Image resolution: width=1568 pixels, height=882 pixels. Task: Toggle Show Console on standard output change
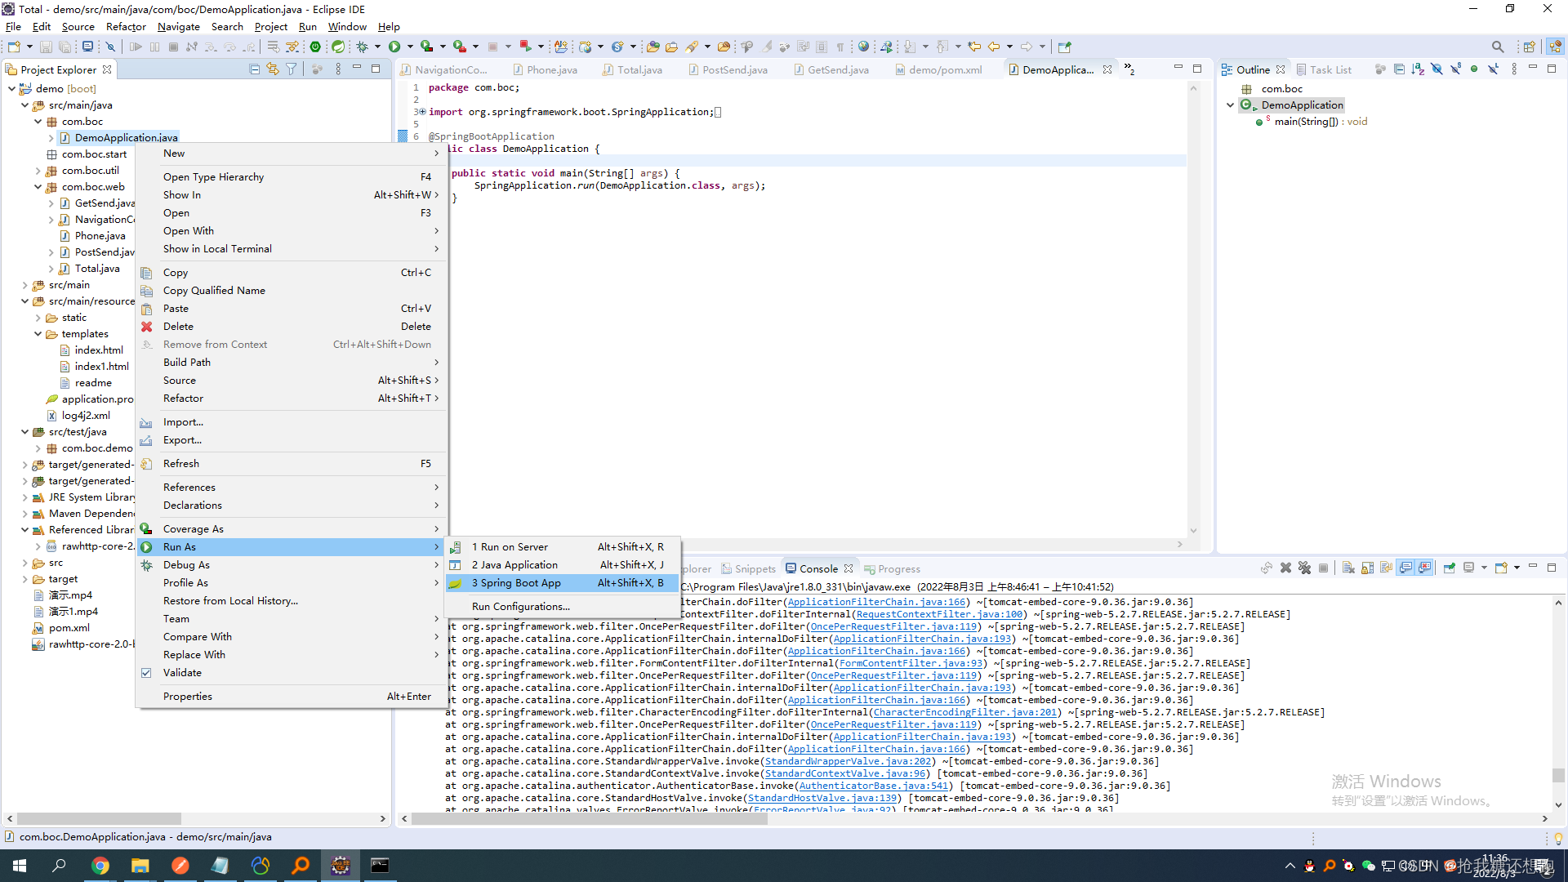(x=1405, y=568)
